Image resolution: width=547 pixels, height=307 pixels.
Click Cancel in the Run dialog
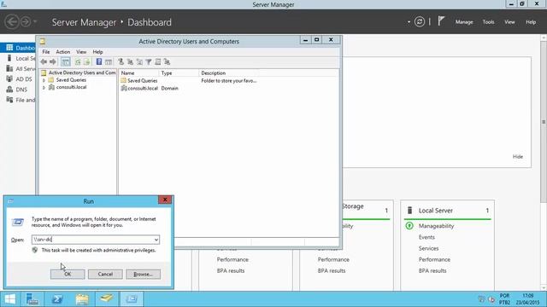105,275
